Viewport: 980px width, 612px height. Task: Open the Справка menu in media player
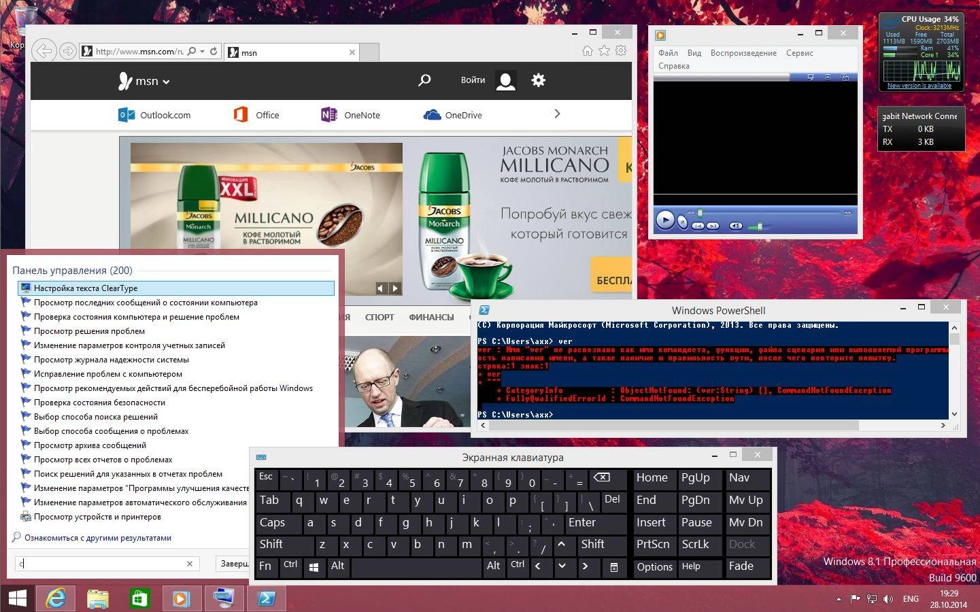tap(673, 66)
